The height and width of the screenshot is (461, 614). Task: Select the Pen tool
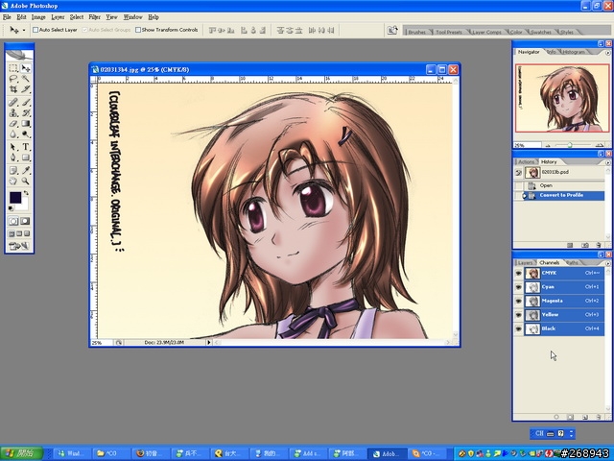point(13,158)
